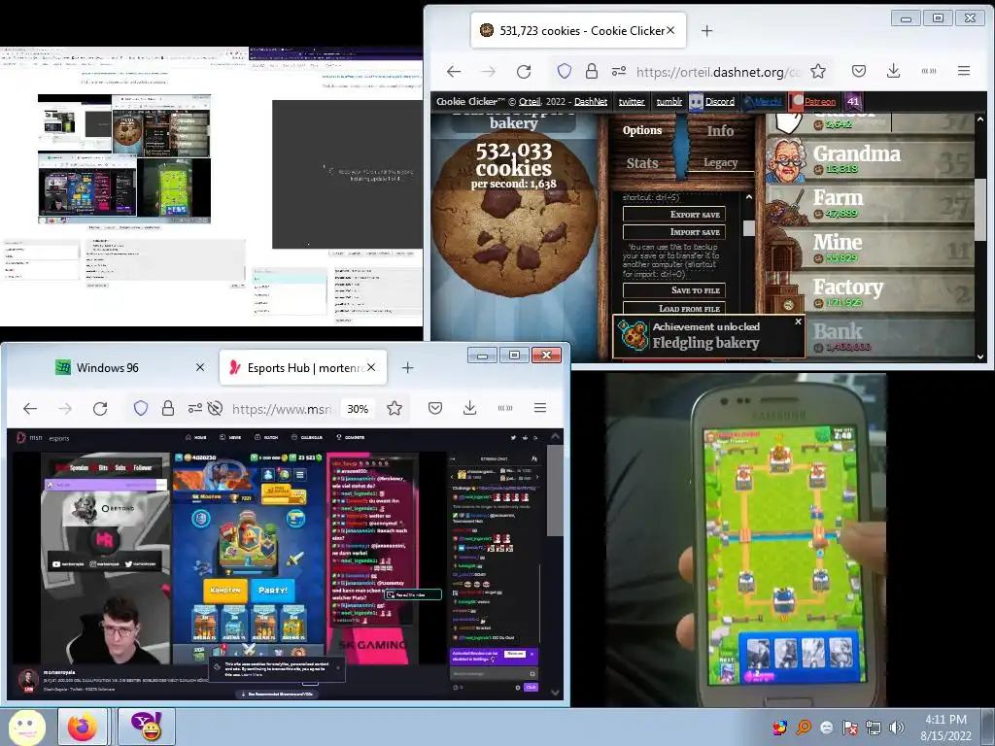995x746 pixels.
Task: Close the Windows 96 tab
Action: point(200,368)
